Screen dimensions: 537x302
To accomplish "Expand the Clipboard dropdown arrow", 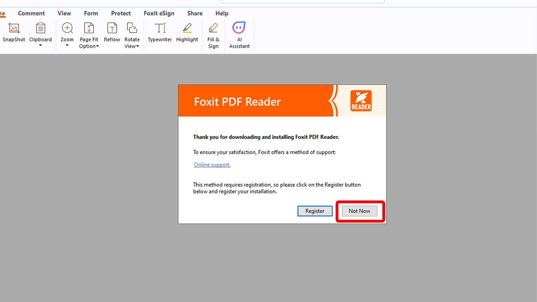I will [41, 45].
